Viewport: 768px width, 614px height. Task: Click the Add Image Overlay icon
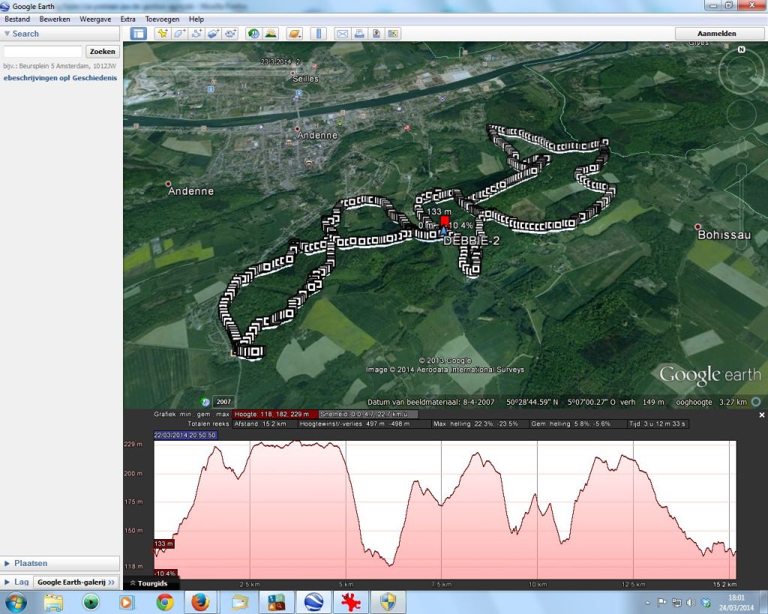point(214,34)
